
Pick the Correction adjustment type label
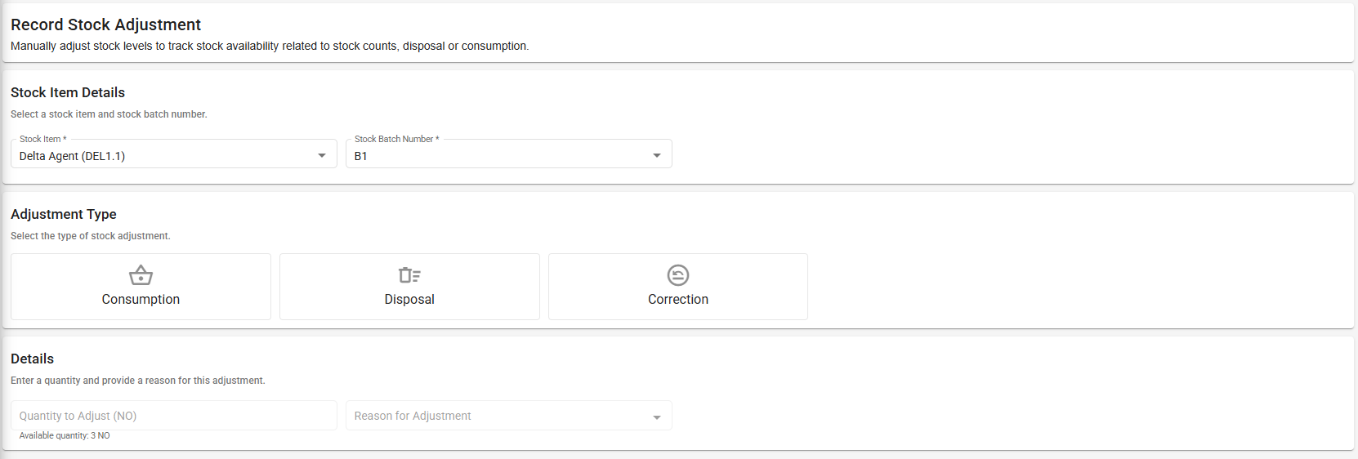678,300
